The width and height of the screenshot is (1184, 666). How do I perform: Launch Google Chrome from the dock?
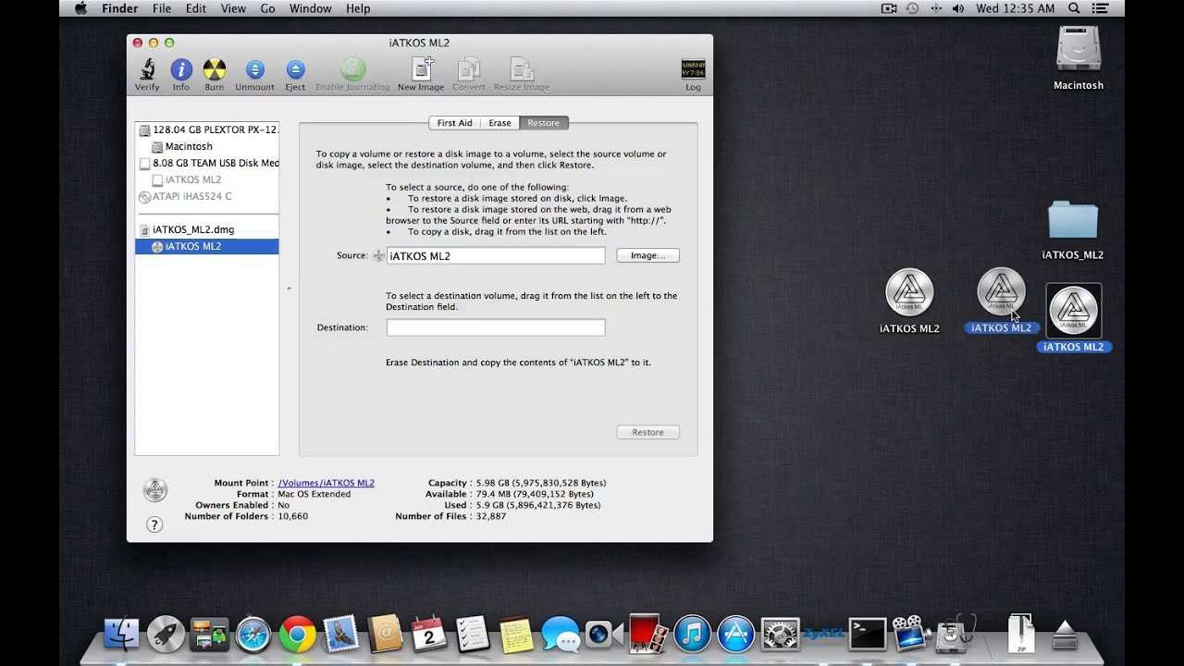[297, 634]
